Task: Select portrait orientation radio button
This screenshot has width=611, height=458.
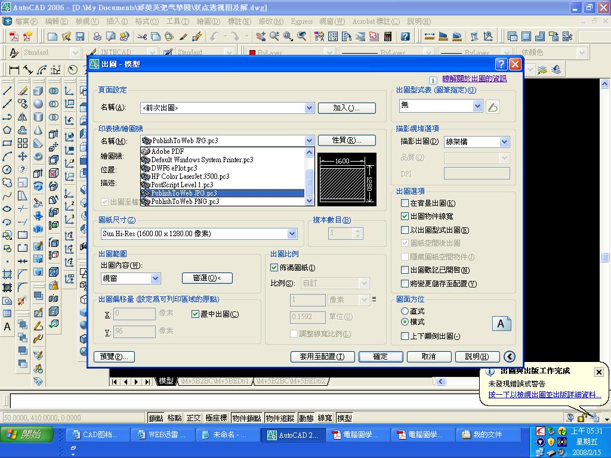Action: click(405, 311)
